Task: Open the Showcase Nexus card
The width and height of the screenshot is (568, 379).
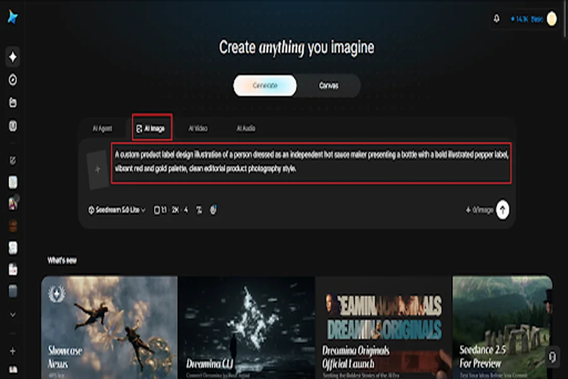Action: pos(109,327)
